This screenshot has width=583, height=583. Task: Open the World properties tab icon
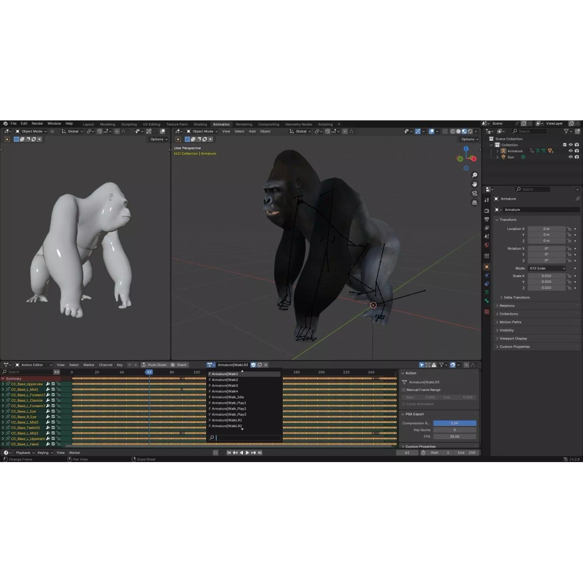coord(487,245)
